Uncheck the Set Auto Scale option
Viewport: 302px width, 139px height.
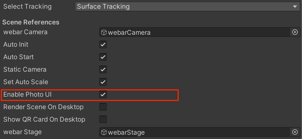click(x=103, y=82)
